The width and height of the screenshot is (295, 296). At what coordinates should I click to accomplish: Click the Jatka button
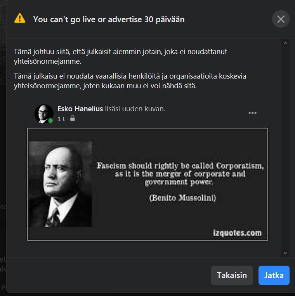(274, 275)
